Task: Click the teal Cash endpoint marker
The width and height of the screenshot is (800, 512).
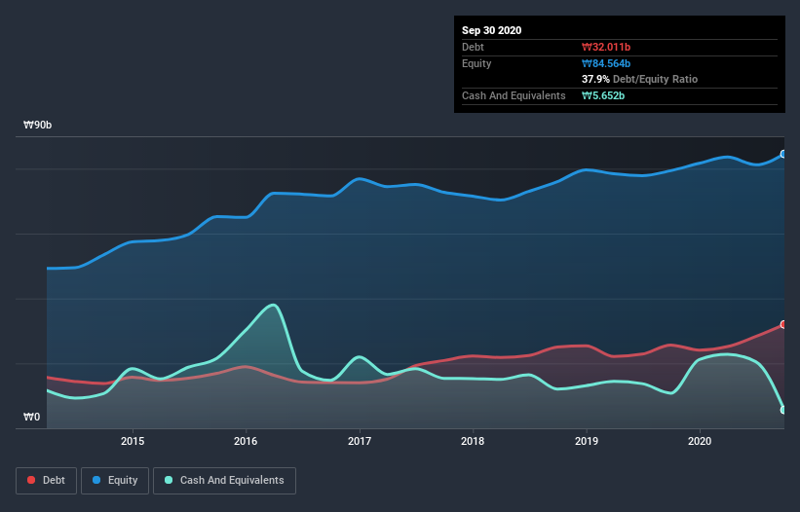Action: (x=783, y=410)
